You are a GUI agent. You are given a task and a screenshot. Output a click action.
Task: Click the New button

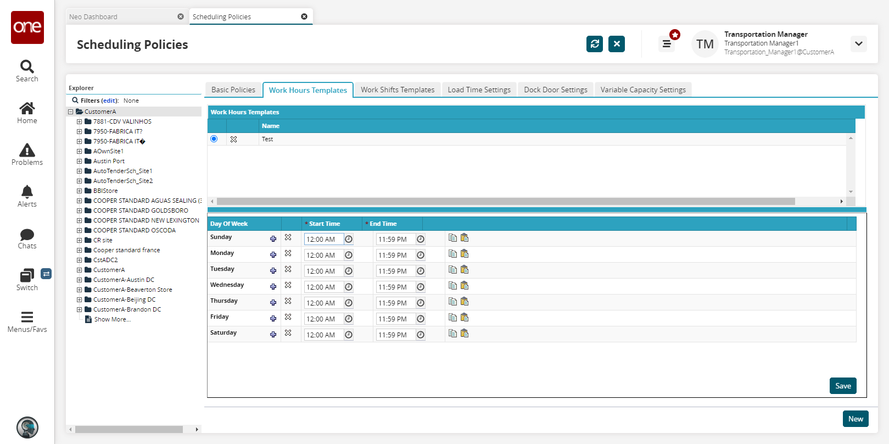855,419
